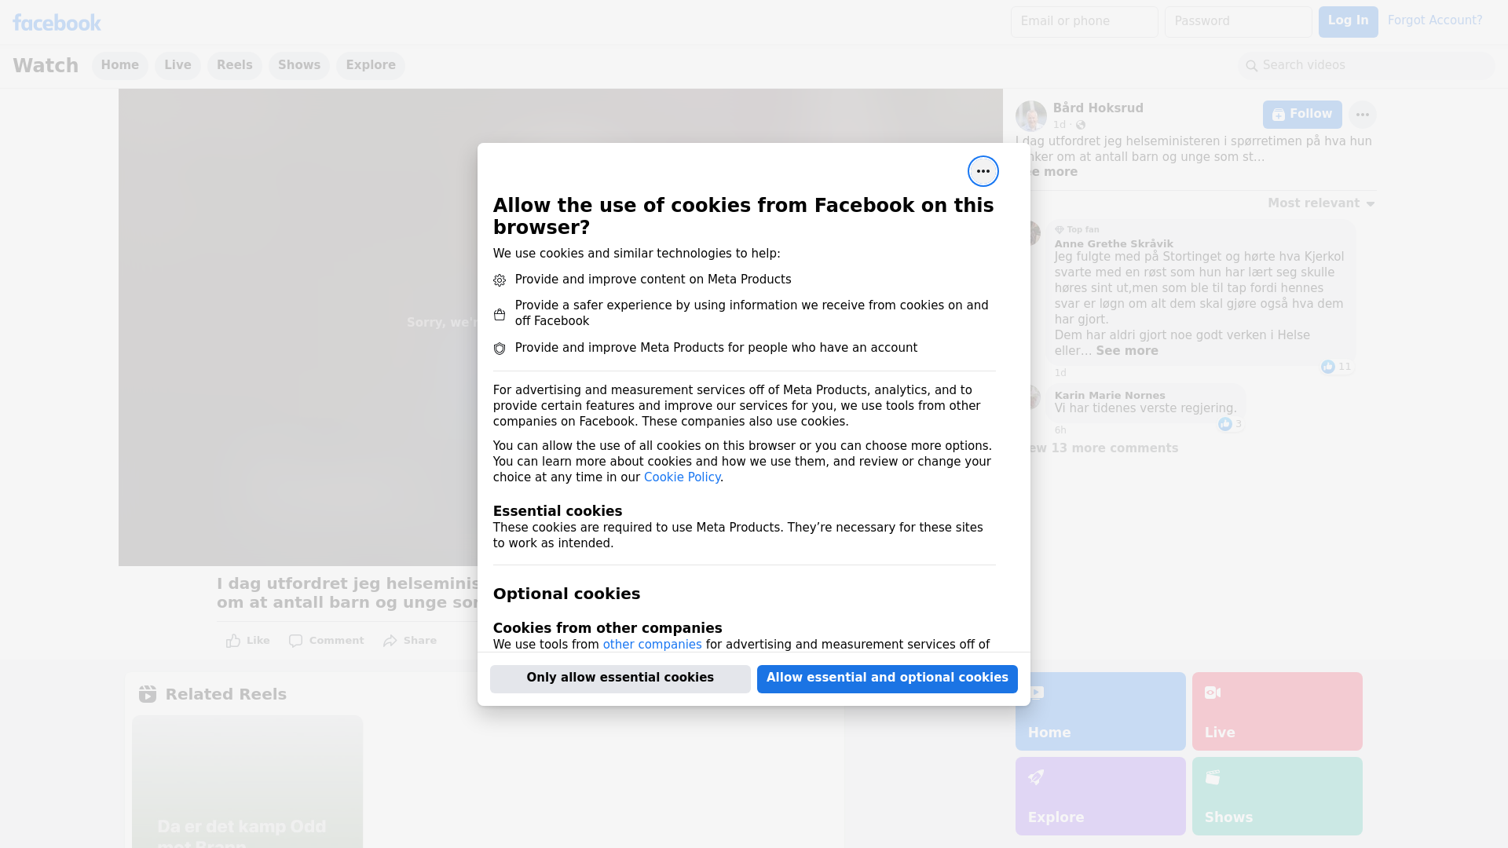The height and width of the screenshot is (848, 1508).
Task: Click the search magnifier icon in video search
Action: [1252, 66]
